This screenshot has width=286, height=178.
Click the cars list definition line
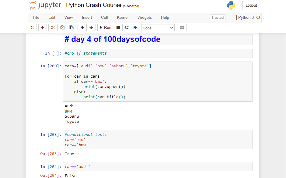tap(108, 66)
